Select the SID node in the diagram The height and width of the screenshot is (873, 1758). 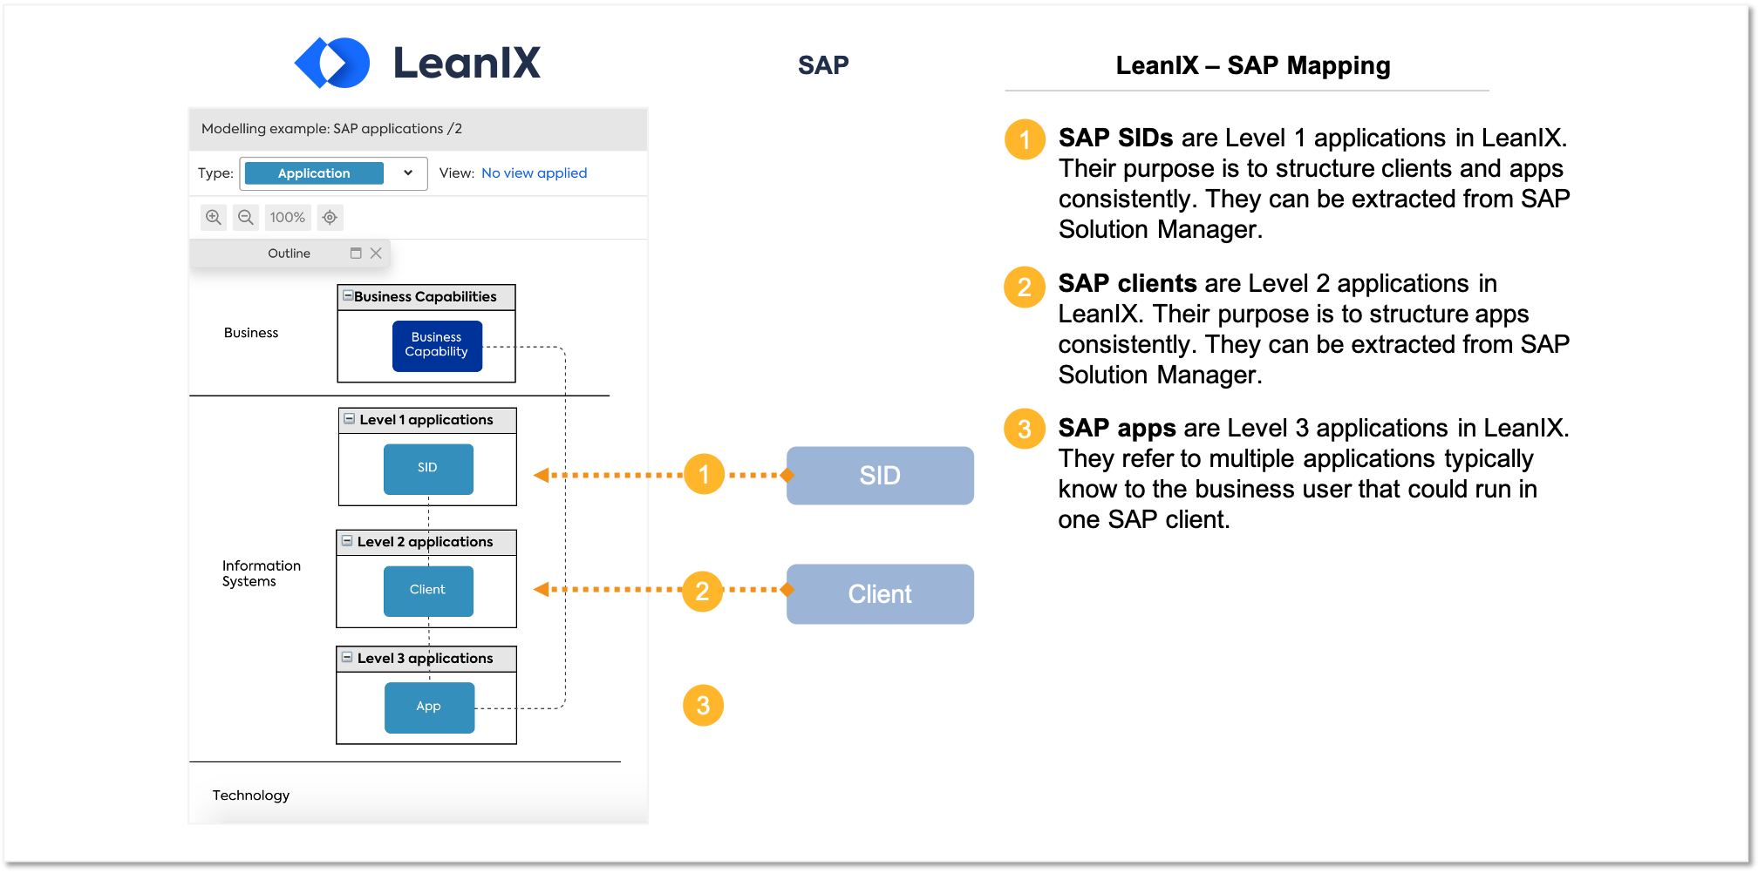coord(428,469)
